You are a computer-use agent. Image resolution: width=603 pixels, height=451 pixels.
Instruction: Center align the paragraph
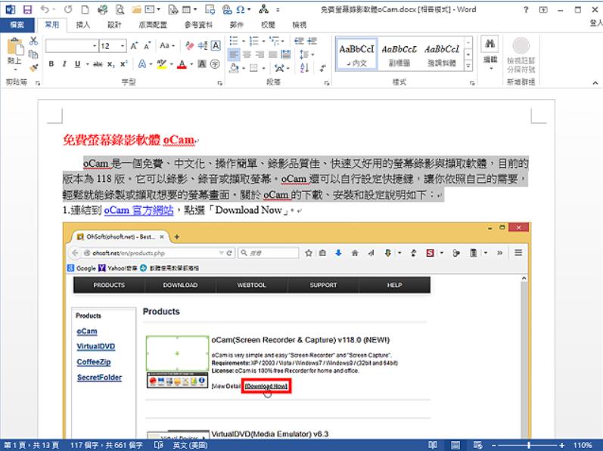247,54
